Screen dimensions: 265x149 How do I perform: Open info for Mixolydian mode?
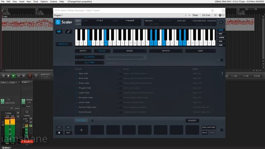pos(120,98)
